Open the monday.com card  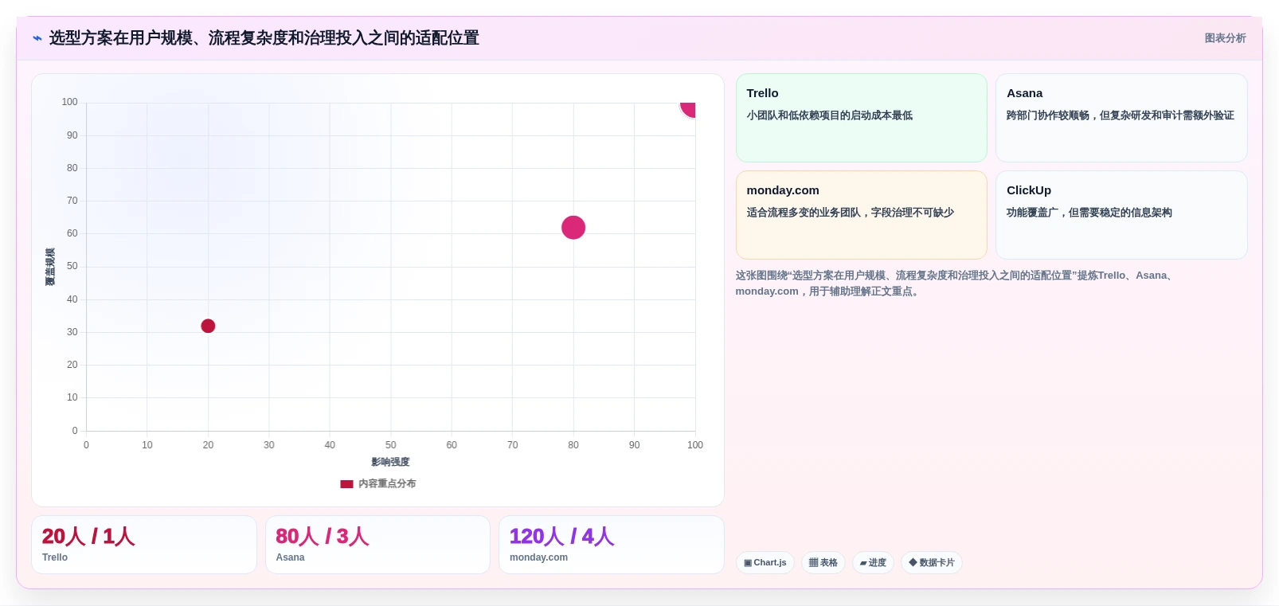(862, 215)
